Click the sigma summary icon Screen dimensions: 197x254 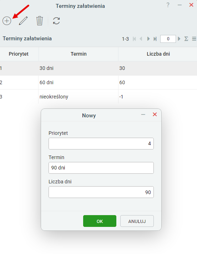click(x=186, y=39)
